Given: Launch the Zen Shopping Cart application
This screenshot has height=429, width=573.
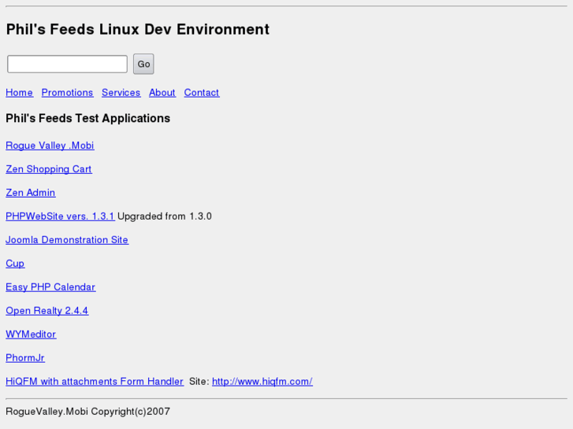Looking at the screenshot, I should pyautogui.click(x=48, y=169).
